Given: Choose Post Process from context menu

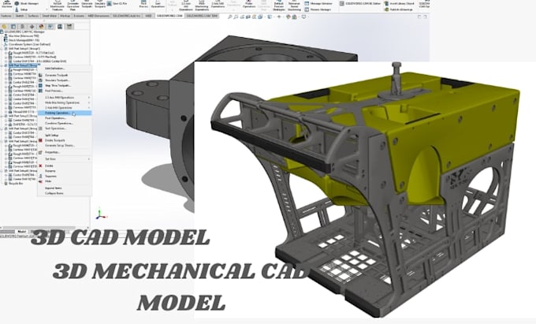Looking at the screenshot, I should pos(65,91).
